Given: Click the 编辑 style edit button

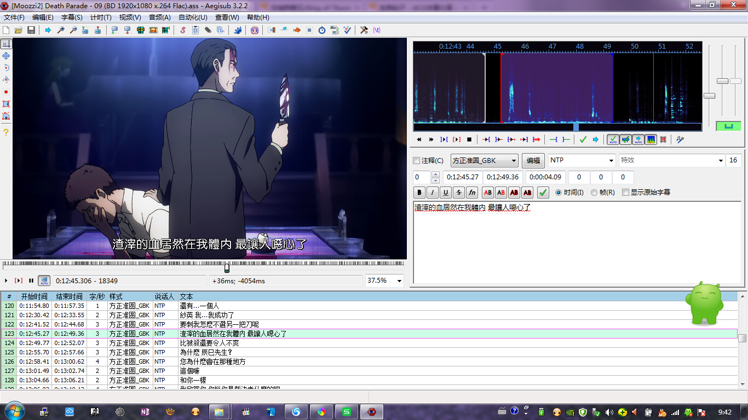Looking at the screenshot, I should click(533, 161).
